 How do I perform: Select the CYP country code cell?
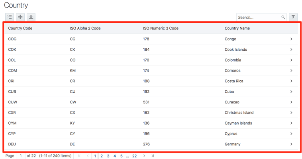click(12, 134)
